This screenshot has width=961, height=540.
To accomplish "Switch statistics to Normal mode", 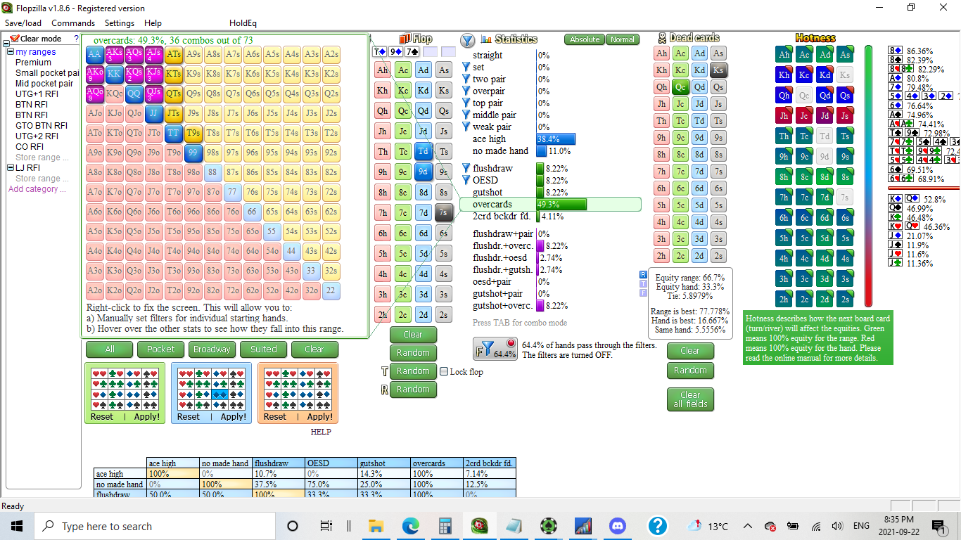I will coord(623,40).
